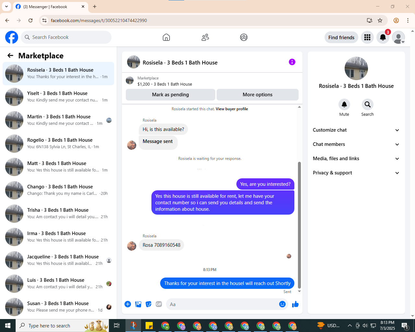Click Mark as pending button
This screenshot has width=415, height=332.
point(171,95)
